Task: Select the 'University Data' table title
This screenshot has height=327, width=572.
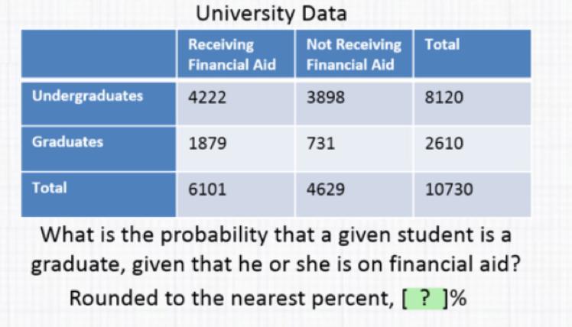Action: tap(271, 14)
